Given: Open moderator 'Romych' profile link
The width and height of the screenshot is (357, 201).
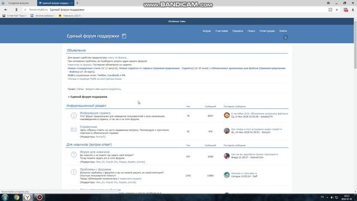Looking at the screenshot, I should coord(100,137).
